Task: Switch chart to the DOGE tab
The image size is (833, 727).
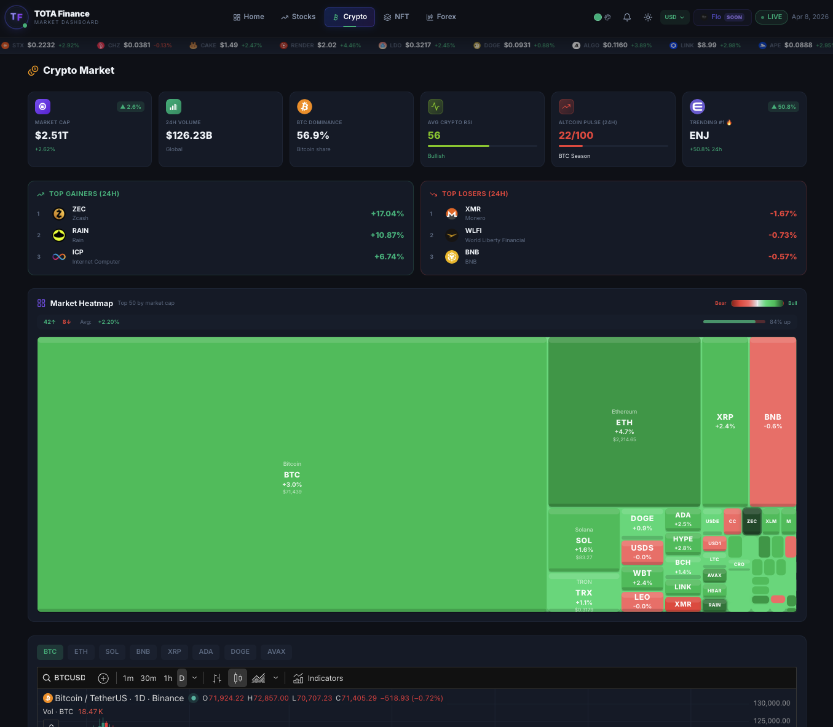Action: tap(240, 651)
